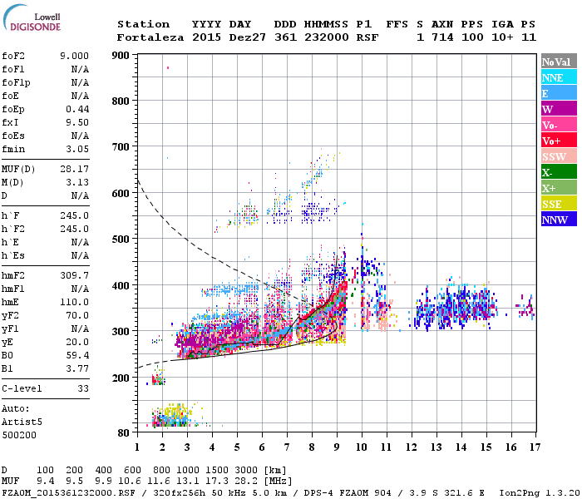Click the Ion2Png version text
Screen dimensions: 582x499
coord(540,493)
